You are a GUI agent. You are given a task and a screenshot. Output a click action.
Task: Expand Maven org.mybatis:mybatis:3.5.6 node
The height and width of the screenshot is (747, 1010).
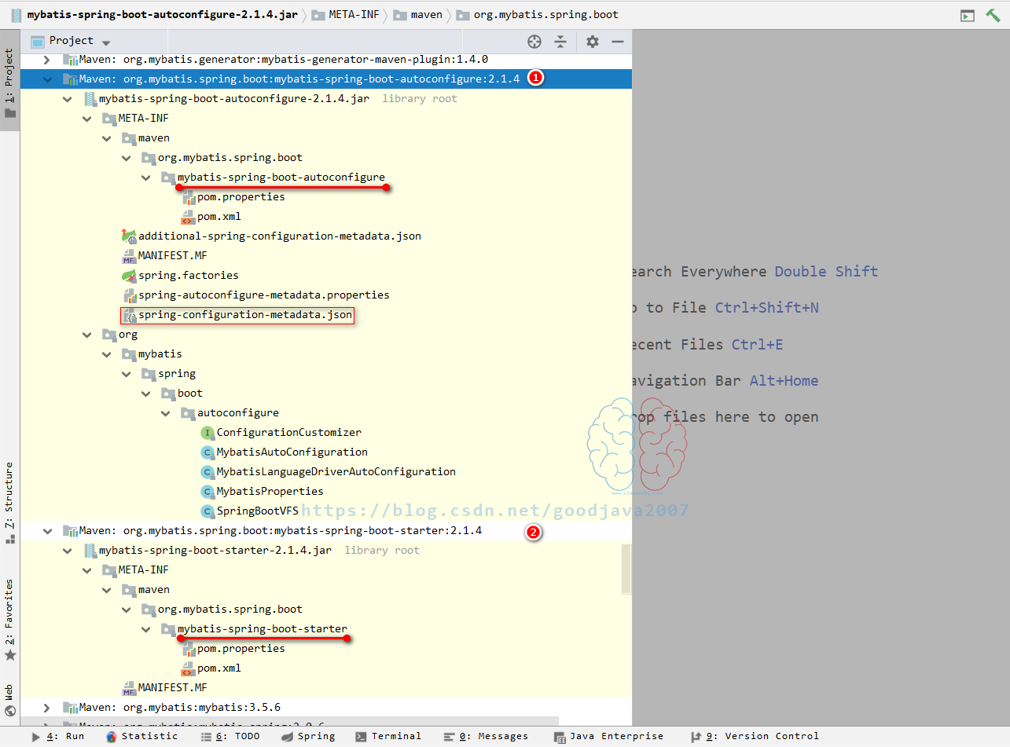[x=47, y=708]
